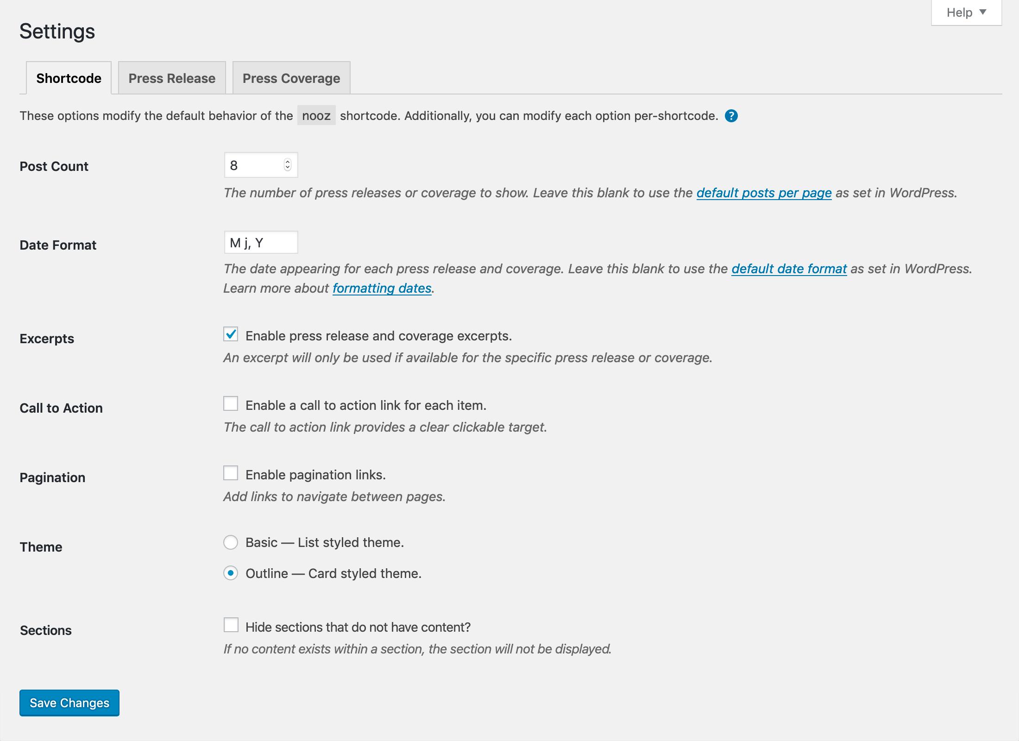Enable pagination links checkbox
The height and width of the screenshot is (741, 1019).
pos(231,473)
